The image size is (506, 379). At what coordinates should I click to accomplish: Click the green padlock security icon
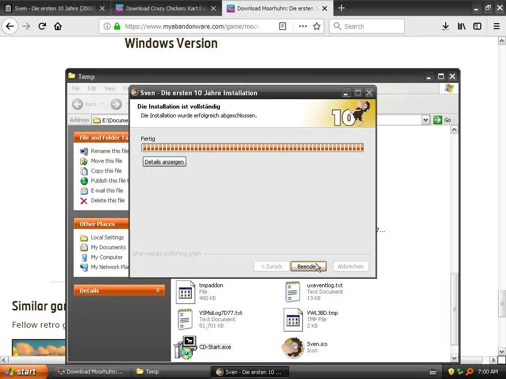117,27
